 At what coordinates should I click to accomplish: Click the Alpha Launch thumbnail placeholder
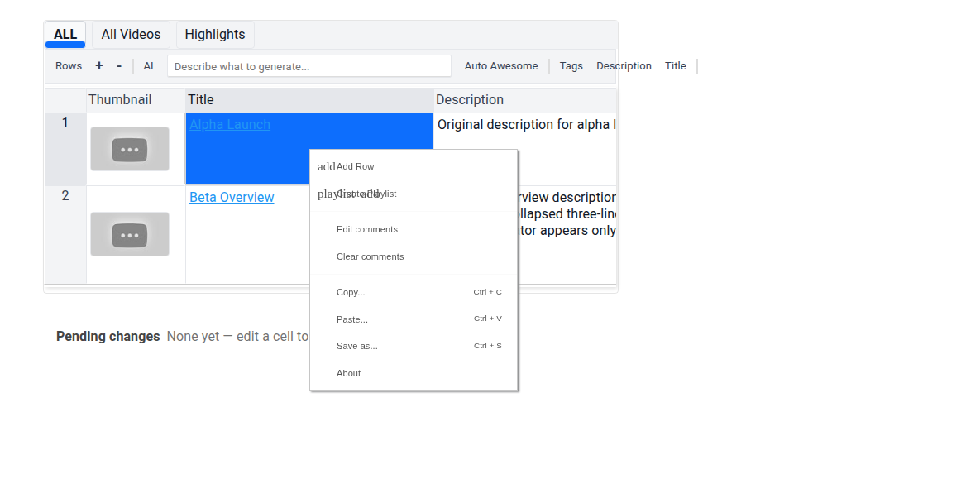click(130, 149)
